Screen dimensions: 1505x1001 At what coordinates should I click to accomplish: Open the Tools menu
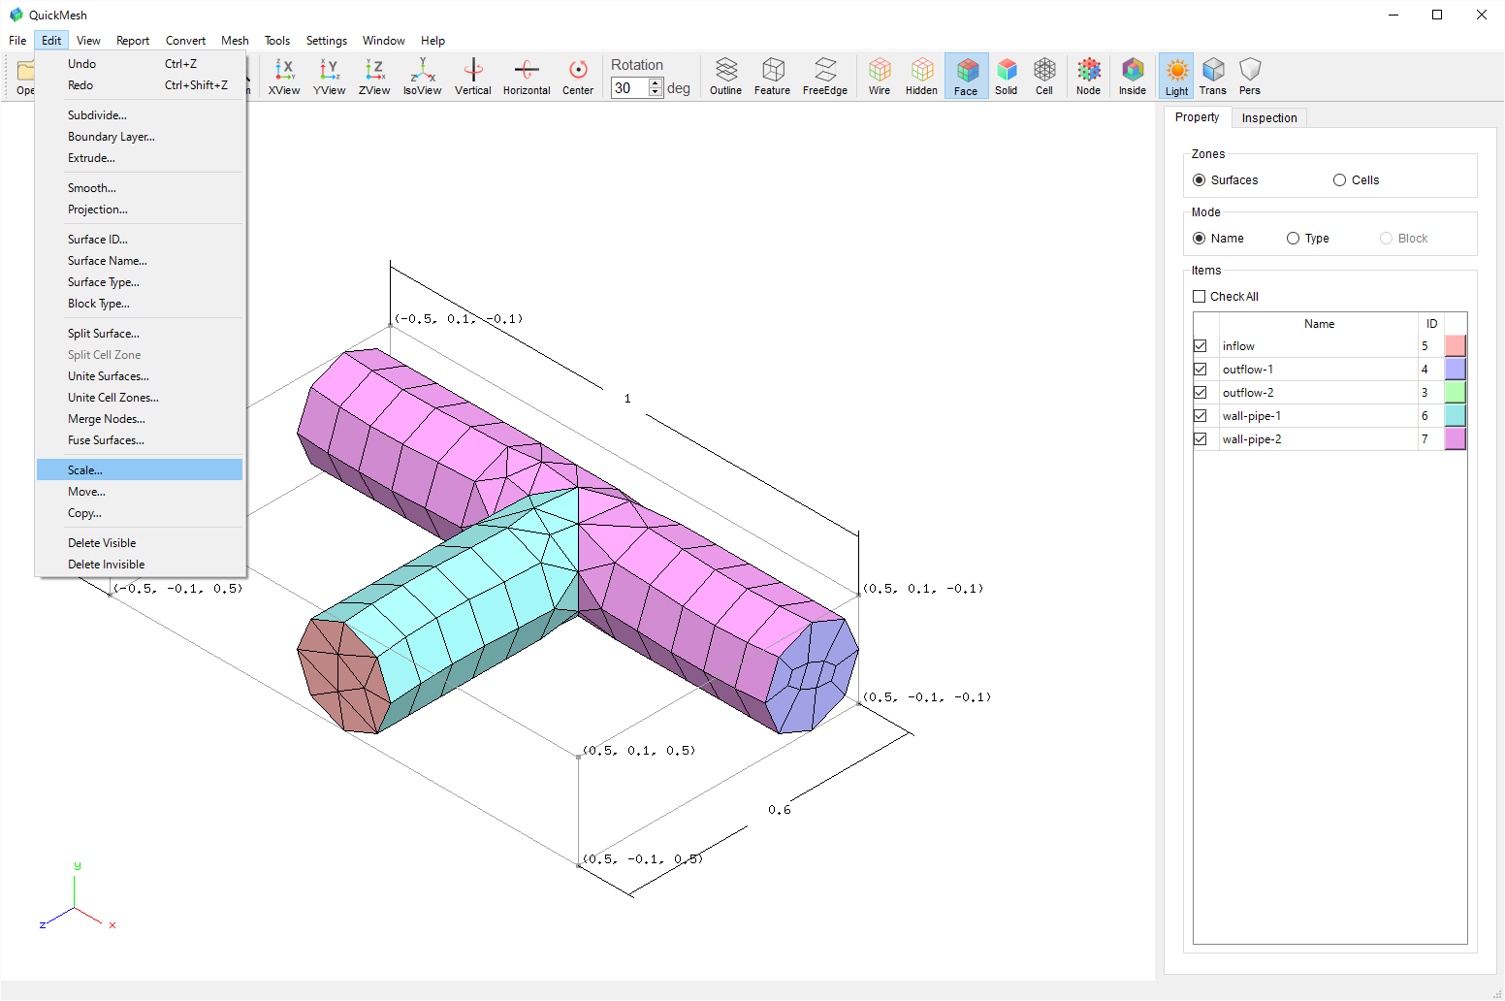[x=277, y=41]
